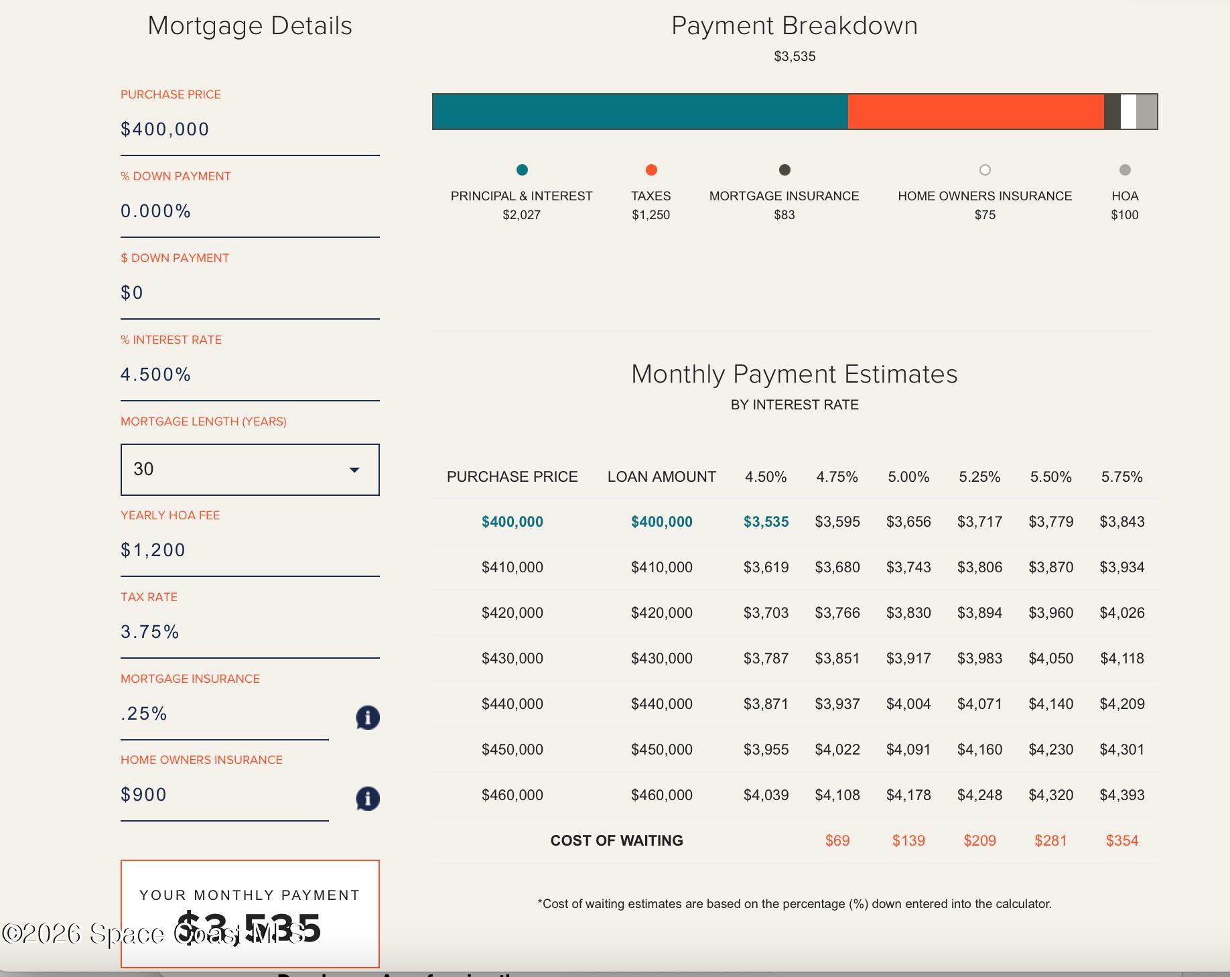Click the teal Principal & Interest bar segment

[x=640, y=111]
